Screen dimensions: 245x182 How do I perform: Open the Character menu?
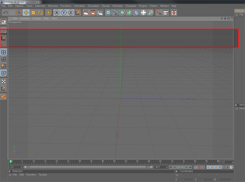(x=131, y=6)
